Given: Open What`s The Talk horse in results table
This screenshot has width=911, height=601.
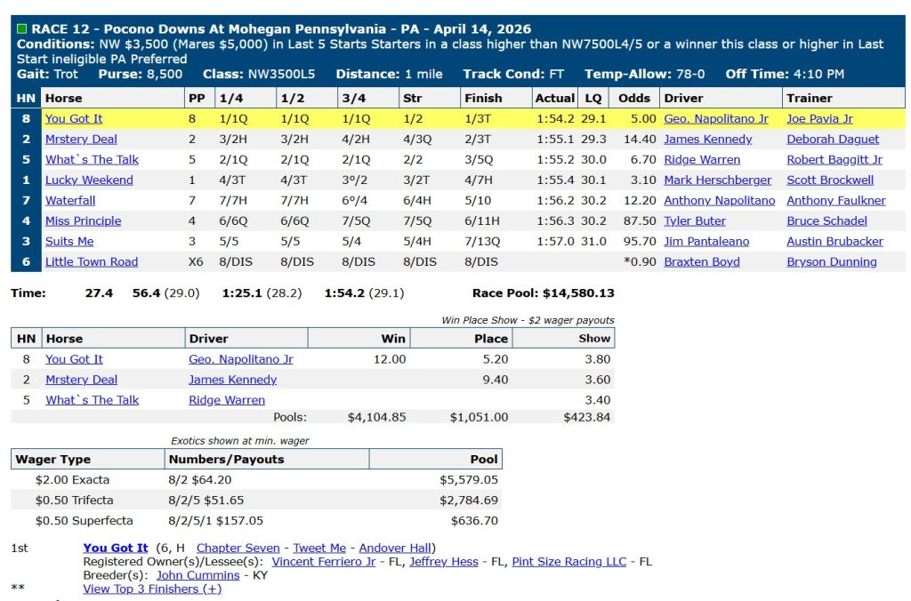Looking at the screenshot, I should (x=92, y=159).
